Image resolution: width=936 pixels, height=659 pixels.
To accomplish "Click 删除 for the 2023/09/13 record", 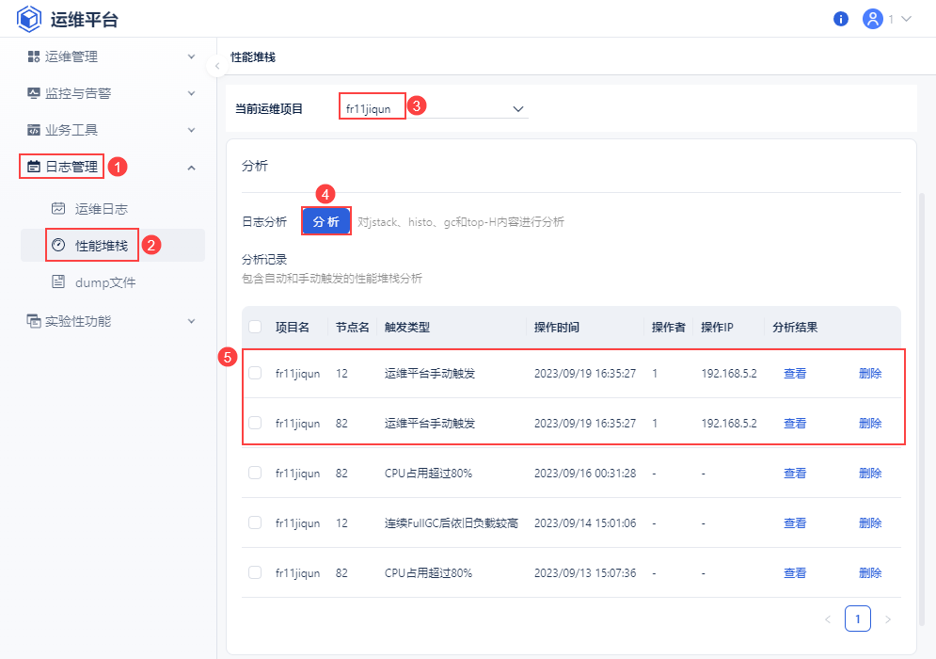I will (870, 573).
